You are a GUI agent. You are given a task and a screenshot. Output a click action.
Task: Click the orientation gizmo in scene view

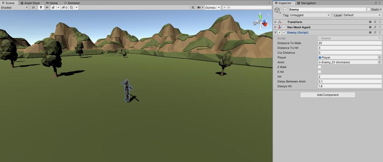[261, 22]
